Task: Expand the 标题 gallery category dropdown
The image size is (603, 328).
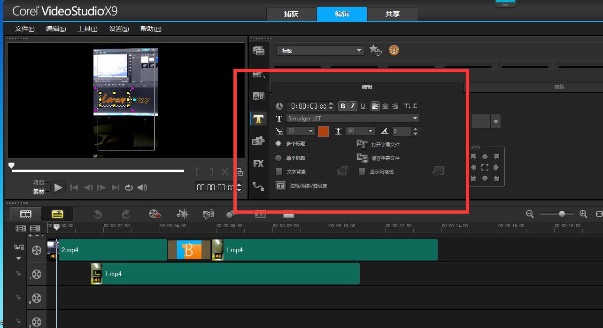Action: coord(359,51)
